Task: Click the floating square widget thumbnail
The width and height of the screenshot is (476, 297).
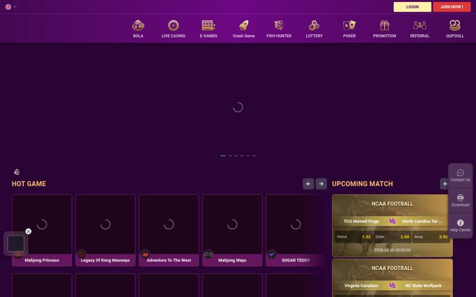Action: click(x=16, y=244)
